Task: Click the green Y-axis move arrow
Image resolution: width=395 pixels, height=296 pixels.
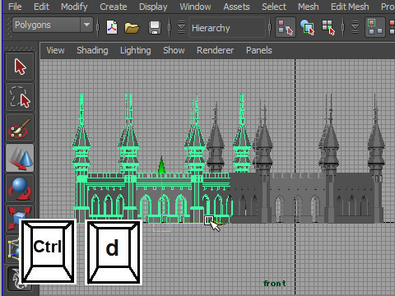Action: 162,165
